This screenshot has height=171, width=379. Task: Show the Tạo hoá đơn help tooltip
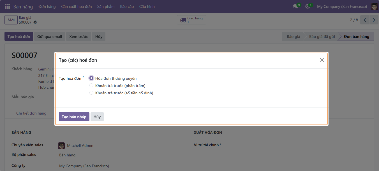coord(83,77)
